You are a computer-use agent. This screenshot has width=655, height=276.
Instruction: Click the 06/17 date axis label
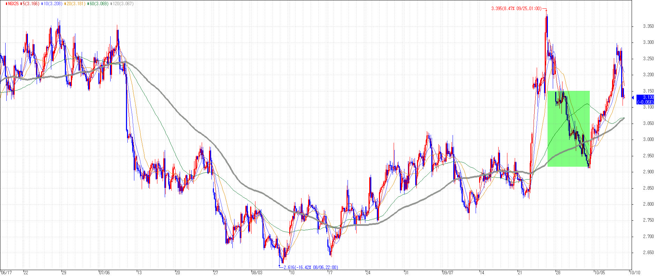[x=7, y=273]
